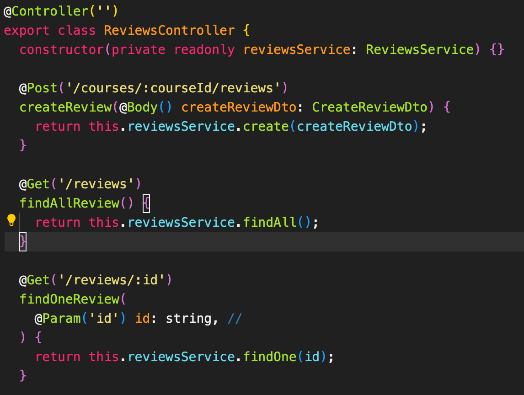Click the reviewsService parameter name in the constructor
This screenshot has width=524, height=395.
(297, 50)
